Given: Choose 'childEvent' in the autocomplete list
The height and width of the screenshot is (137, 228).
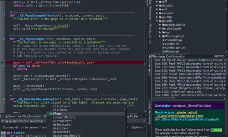Looking at the screenshot, I should (62, 106).
